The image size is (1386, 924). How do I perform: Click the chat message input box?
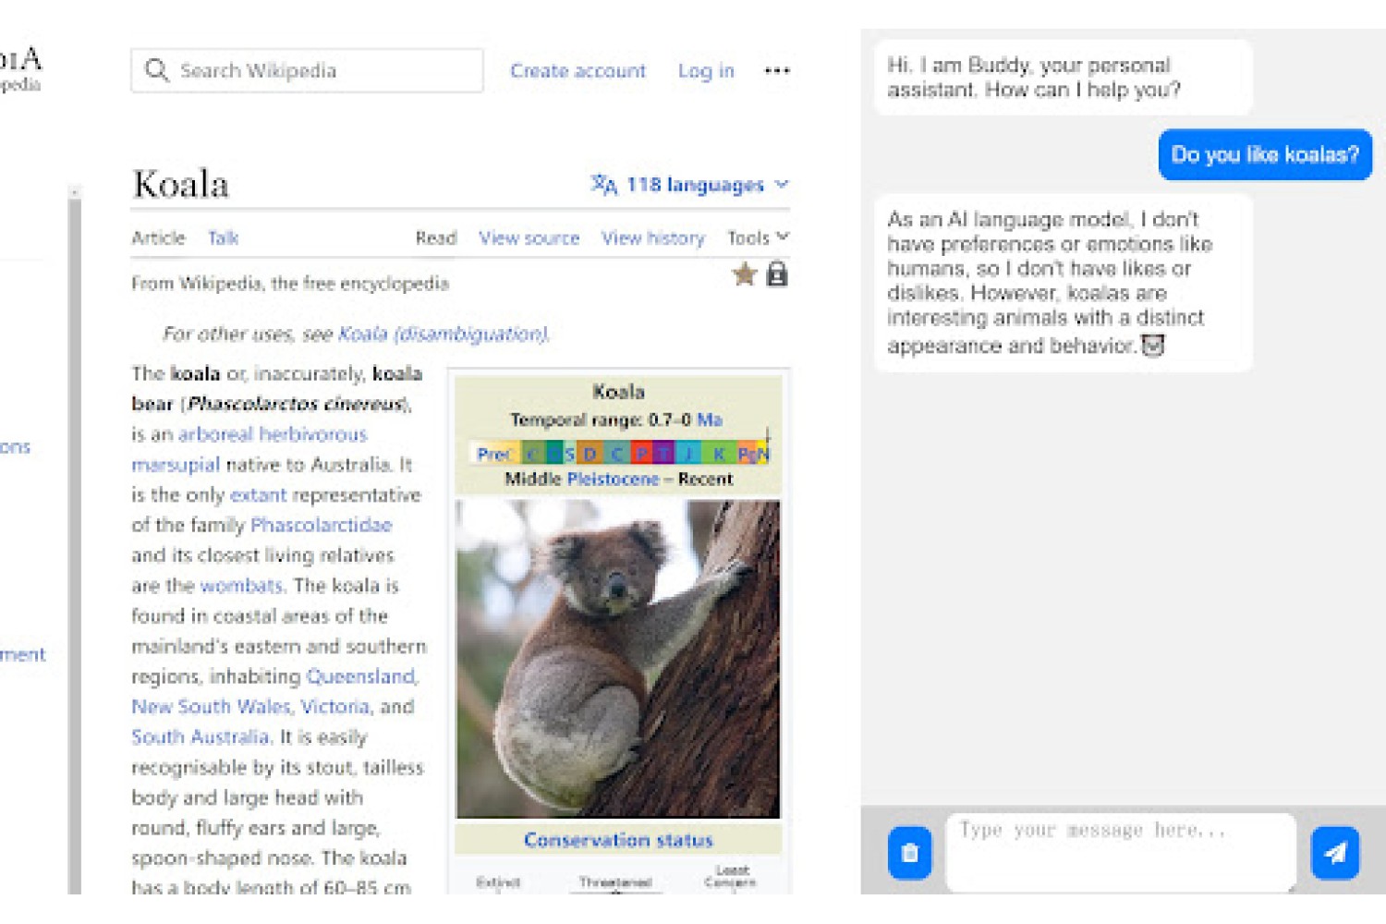tap(1121, 852)
